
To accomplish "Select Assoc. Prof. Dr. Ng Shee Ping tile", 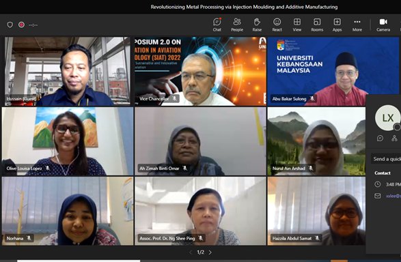I will (x=200, y=211).
